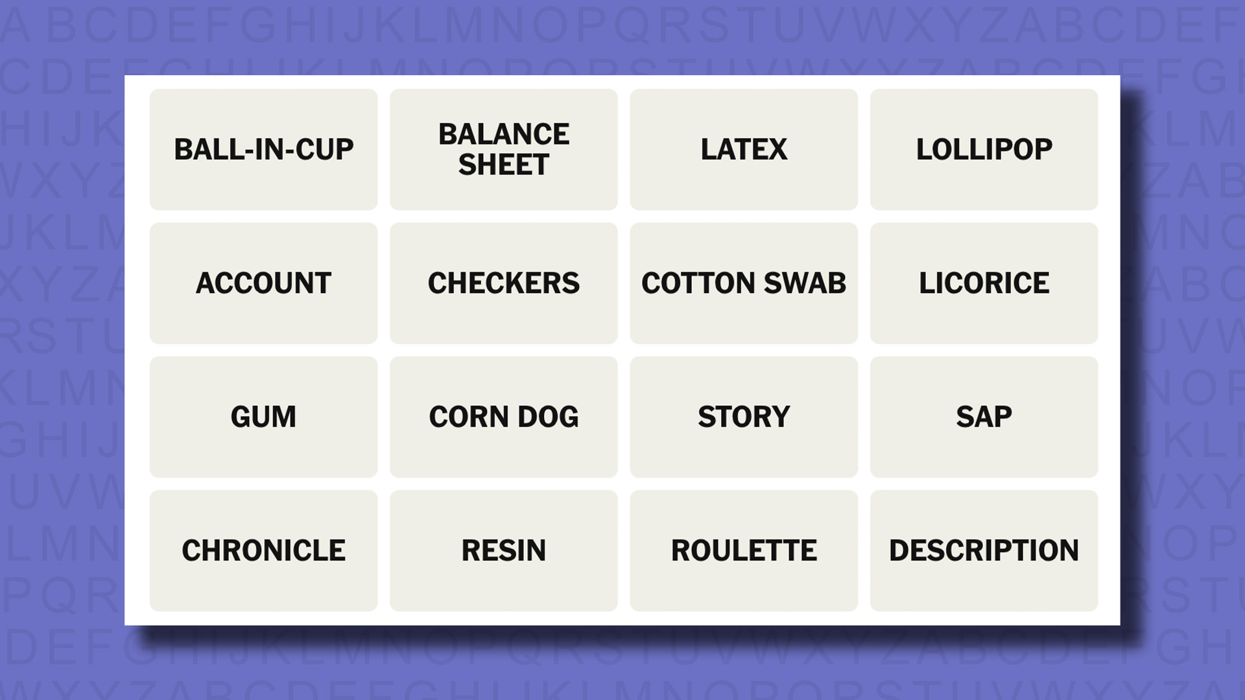Viewport: 1245px width, 700px height.
Task: Select the RESIN tile
Action: point(503,550)
